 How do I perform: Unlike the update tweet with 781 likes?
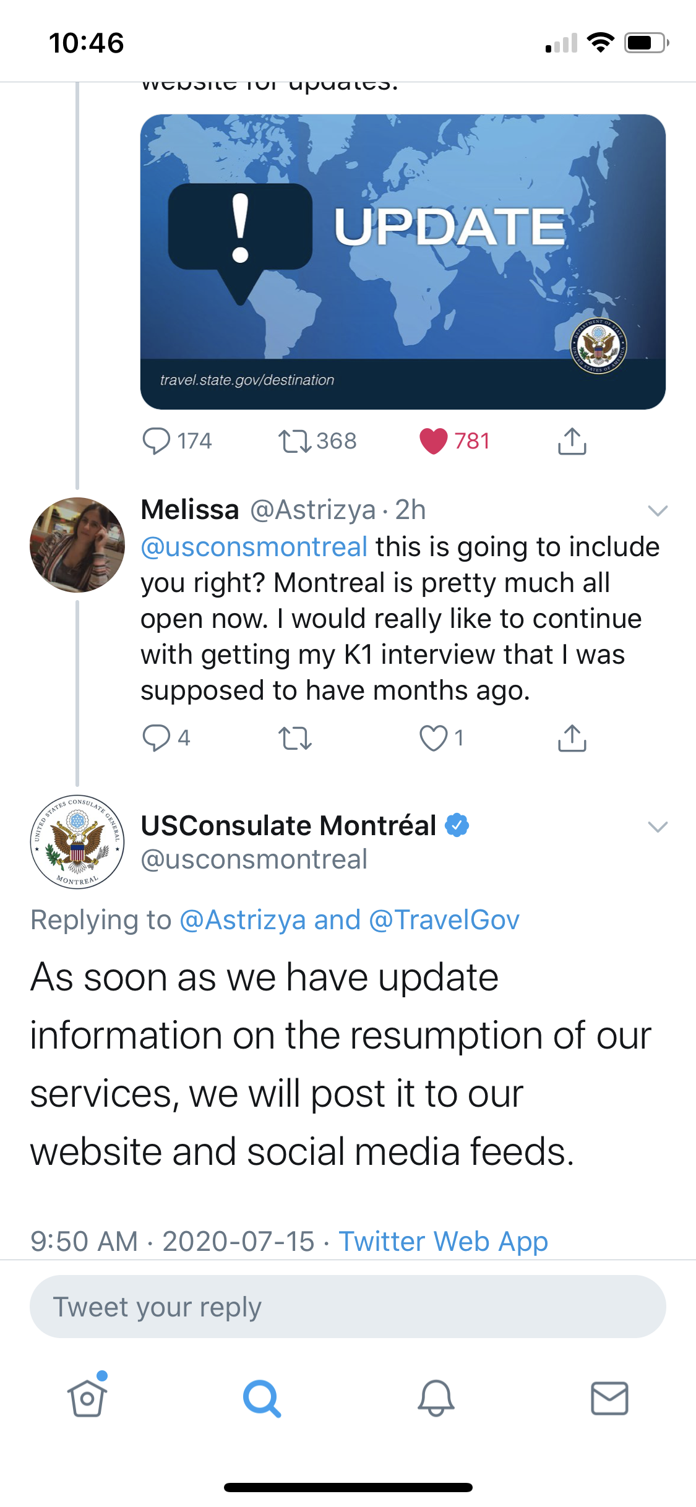tap(455, 441)
